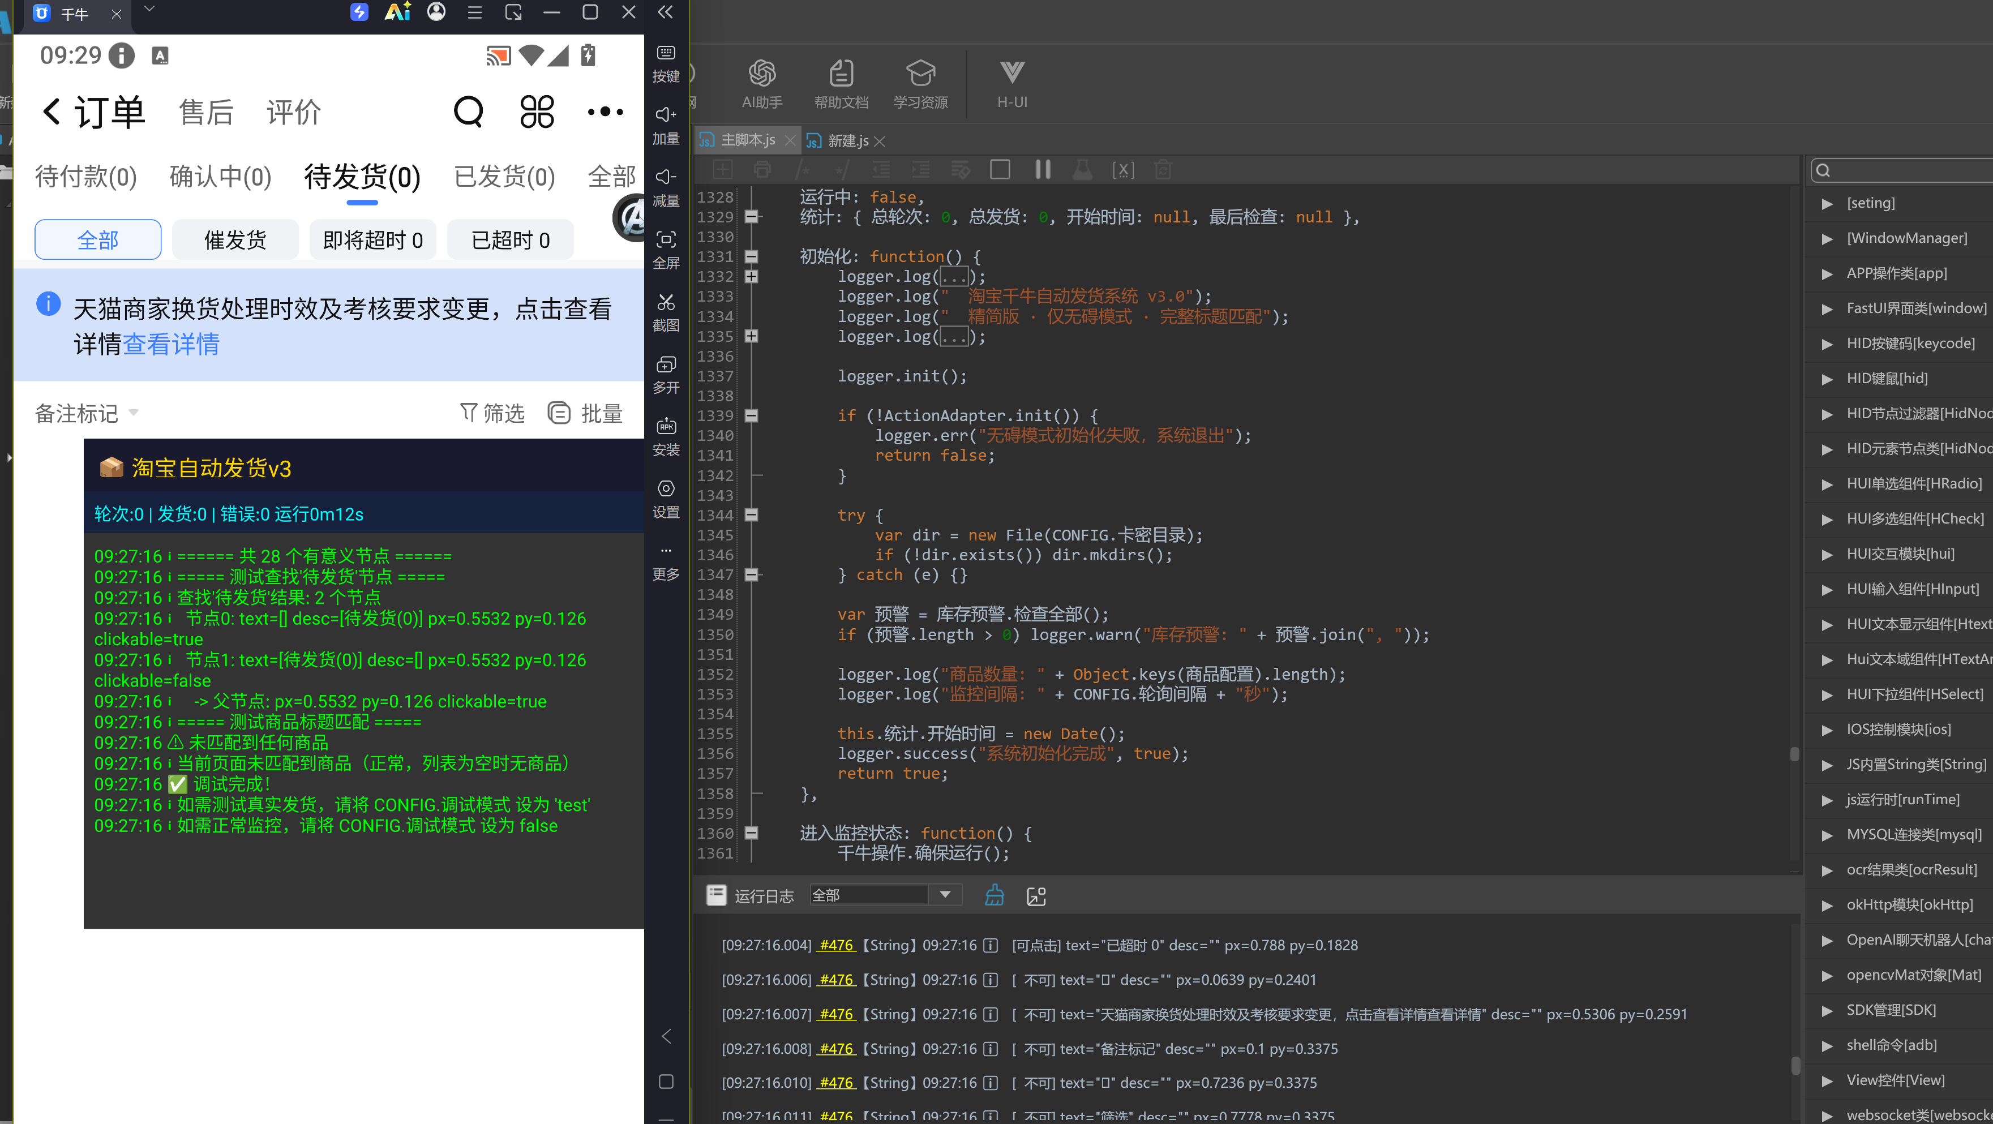Screen dimensions: 1993x1124
Task: Tap the search magnifier in Qianniu orders page
Action: [468, 112]
